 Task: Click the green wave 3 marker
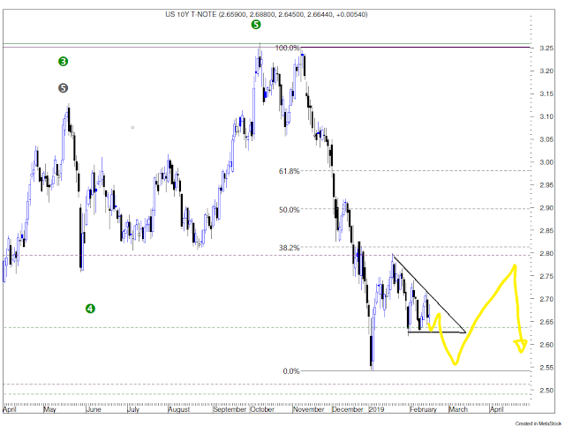(63, 62)
